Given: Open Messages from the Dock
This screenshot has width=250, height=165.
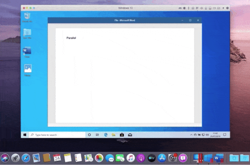Looking at the screenshot, I should tap(110, 158).
